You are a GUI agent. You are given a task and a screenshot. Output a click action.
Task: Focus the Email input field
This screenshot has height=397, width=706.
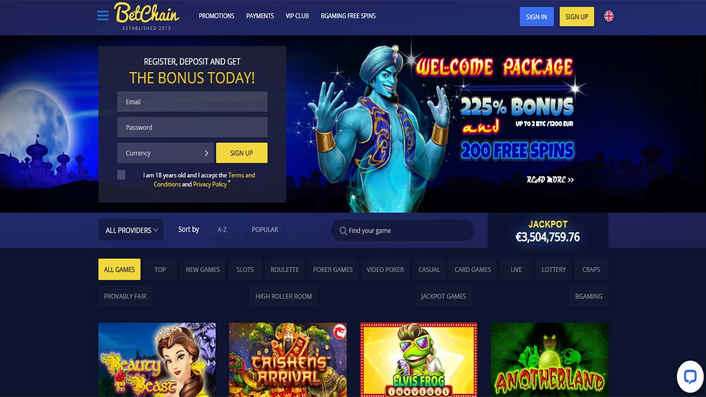point(192,102)
